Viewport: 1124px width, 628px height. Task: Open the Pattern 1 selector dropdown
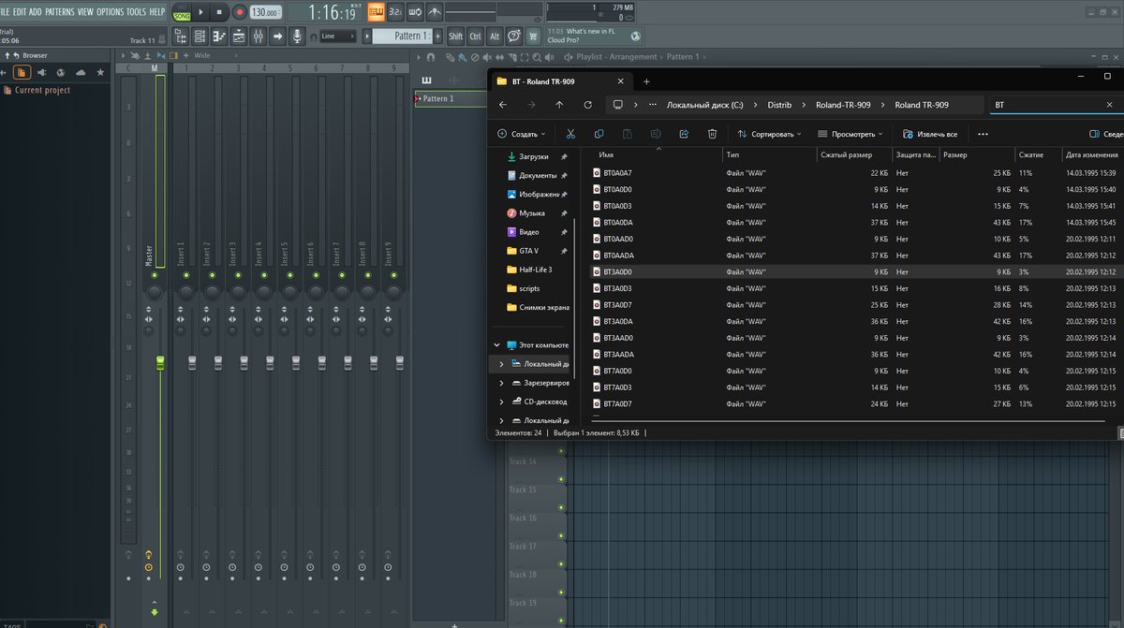coord(402,37)
